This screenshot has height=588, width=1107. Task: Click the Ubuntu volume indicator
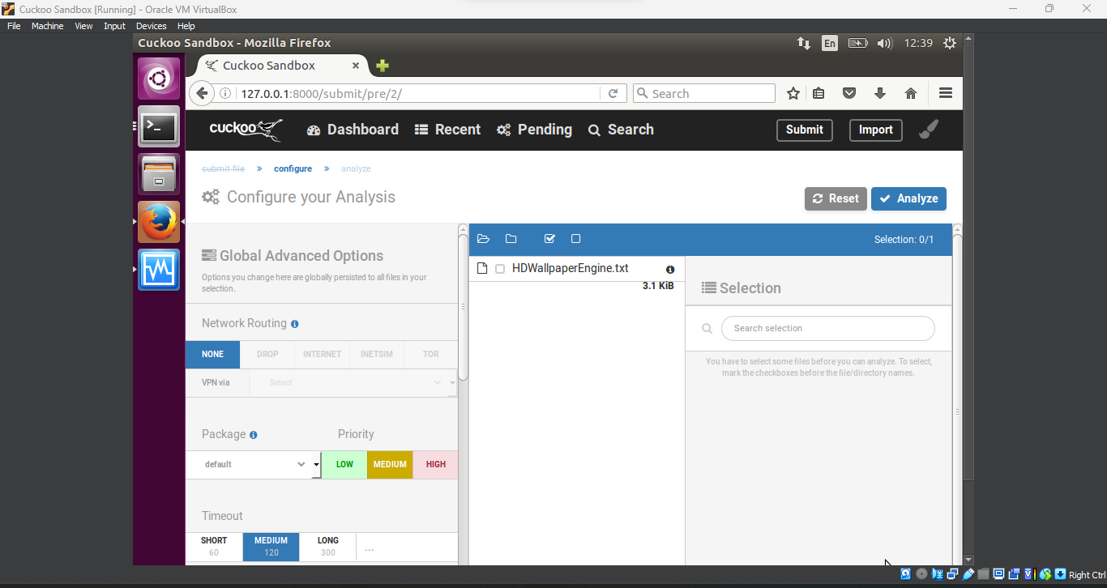click(884, 43)
